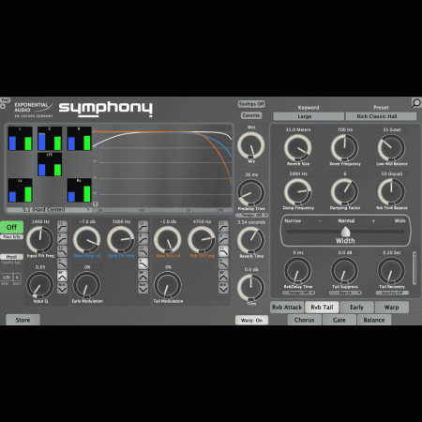The image size is (422, 422).
Task: Click the LFE channel level meter
Action: pyautogui.click(x=50, y=164)
